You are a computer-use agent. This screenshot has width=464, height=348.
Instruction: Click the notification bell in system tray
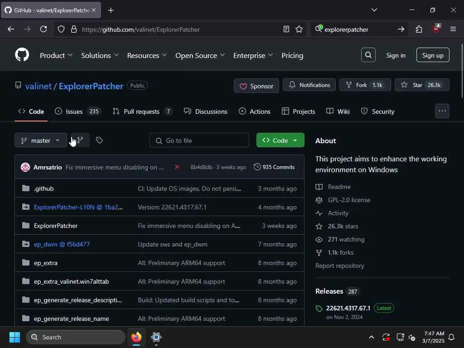tap(452, 337)
